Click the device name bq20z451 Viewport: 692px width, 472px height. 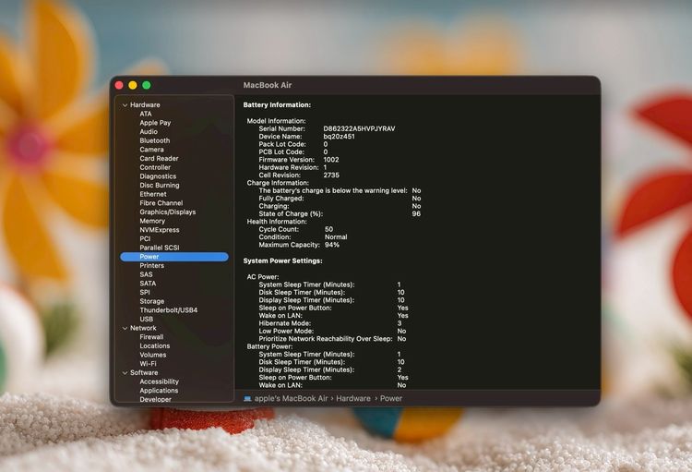(339, 137)
